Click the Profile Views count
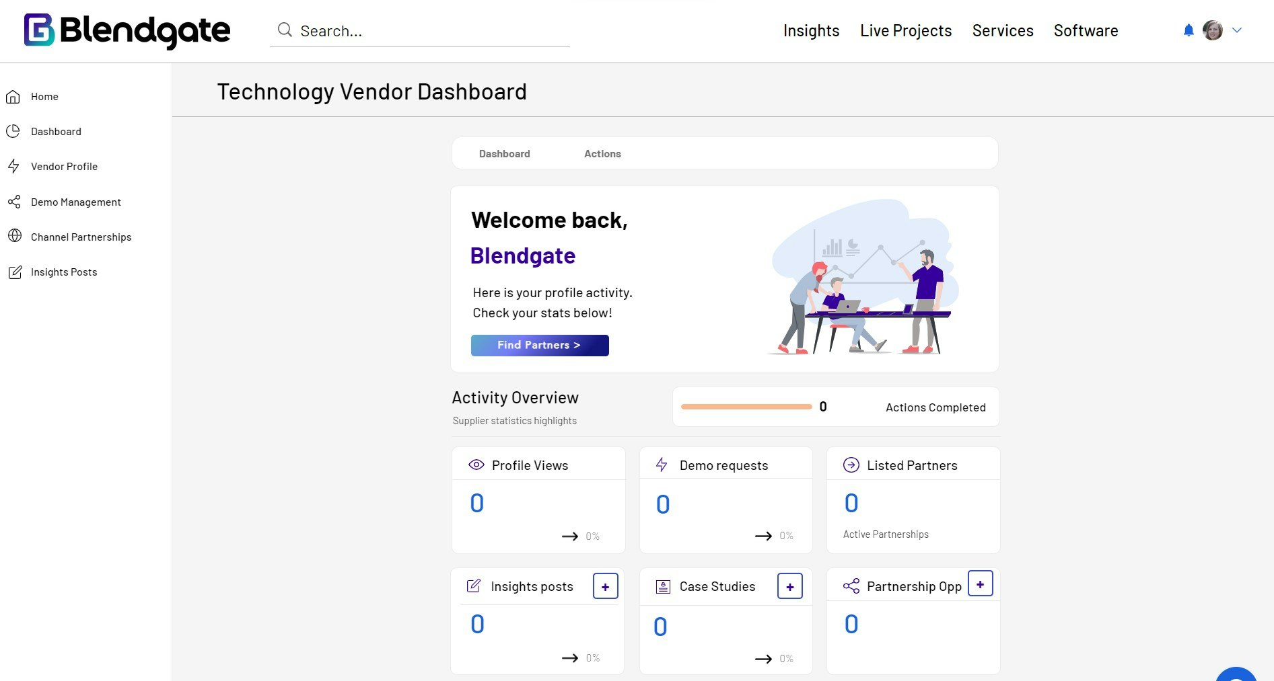 point(476,503)
